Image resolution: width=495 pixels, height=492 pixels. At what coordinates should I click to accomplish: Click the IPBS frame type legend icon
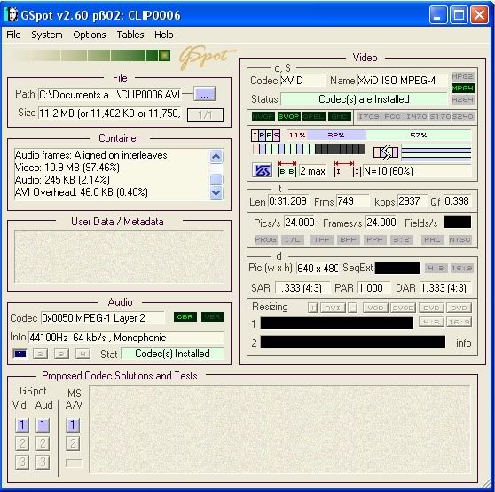pyautogui.click(x=265, y=136)
